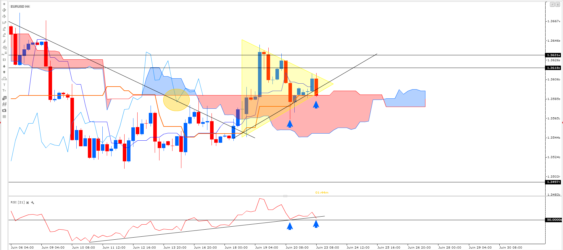Open the Fn Fibonacci tools
Image resolution: width=563 pixels, height=250 pixels.
coord(4,53)
